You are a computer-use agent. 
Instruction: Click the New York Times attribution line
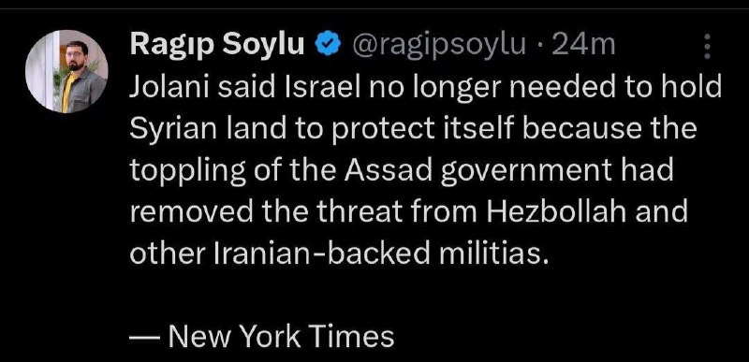pos(262,336)
